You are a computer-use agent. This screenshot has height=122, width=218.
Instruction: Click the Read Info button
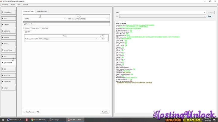click(105, 112)
